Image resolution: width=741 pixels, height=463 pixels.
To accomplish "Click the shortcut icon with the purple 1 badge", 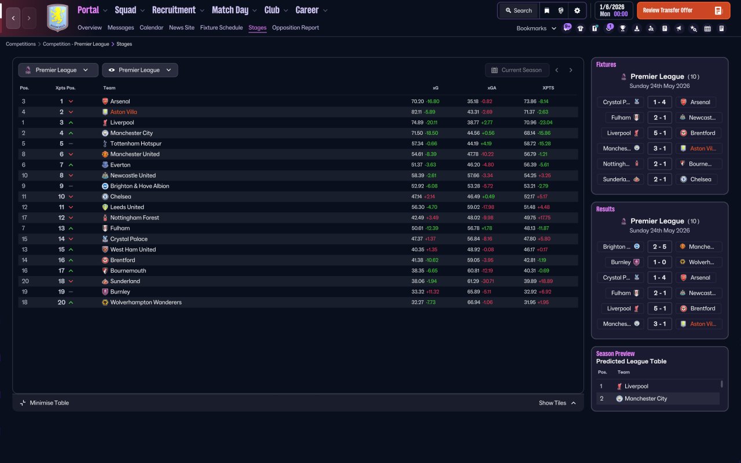I will [609, 28].
